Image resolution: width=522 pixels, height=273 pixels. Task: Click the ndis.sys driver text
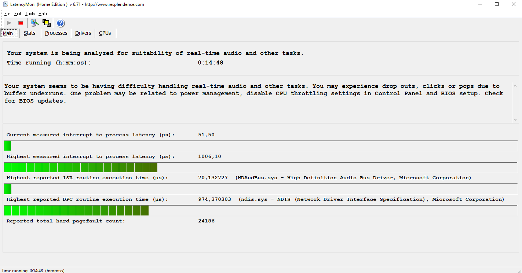click(x=371, y=199)
